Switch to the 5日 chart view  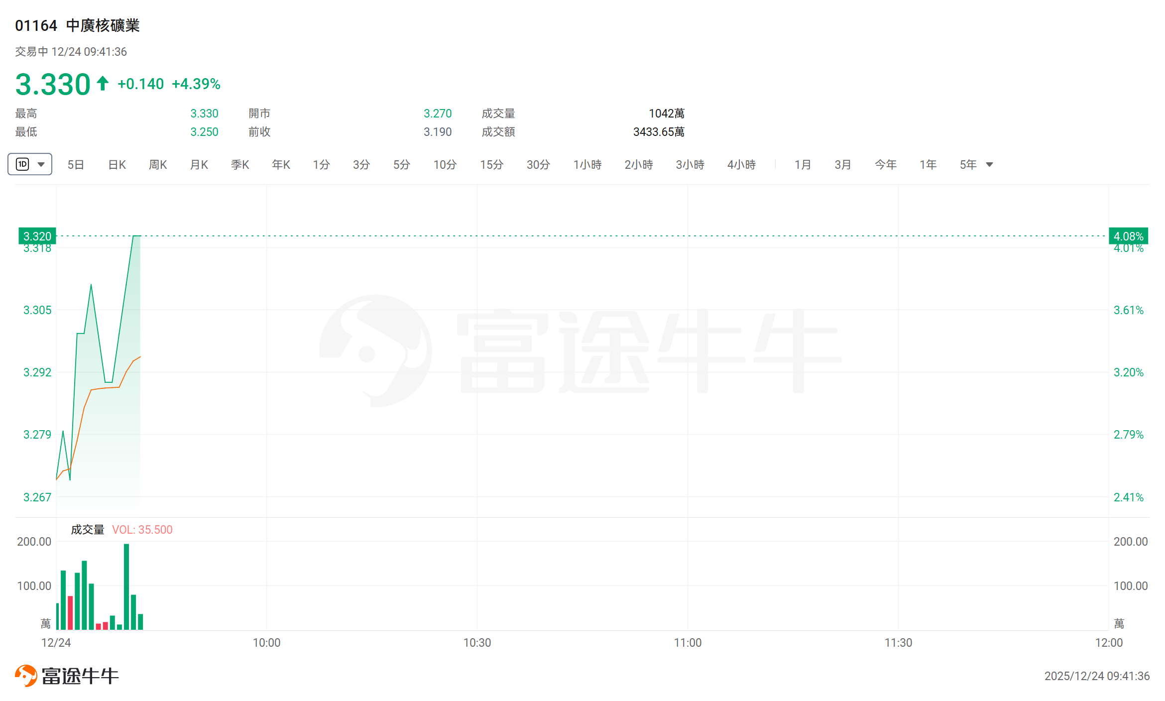tap(76, 165)
